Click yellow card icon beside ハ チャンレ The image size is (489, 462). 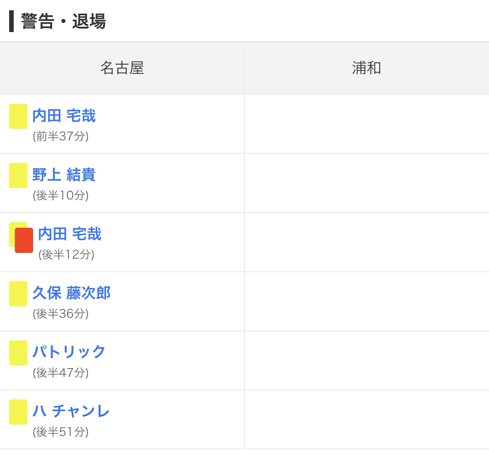(x=18, y=412)
